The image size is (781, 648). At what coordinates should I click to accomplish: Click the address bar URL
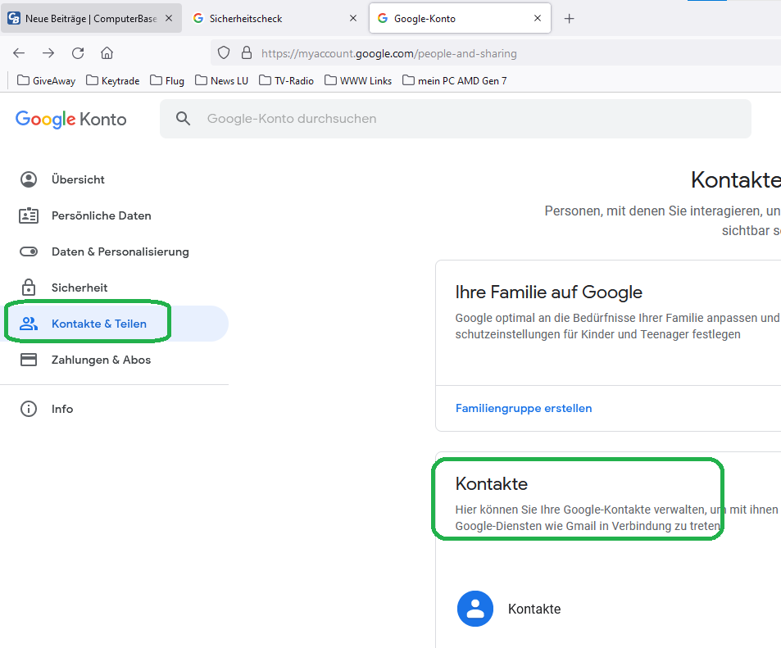click(388, 53)
